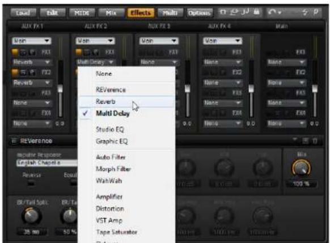Click the second toolbar icon after Options
The width and height of the screenshot is (330, 243).
point(234,12)
